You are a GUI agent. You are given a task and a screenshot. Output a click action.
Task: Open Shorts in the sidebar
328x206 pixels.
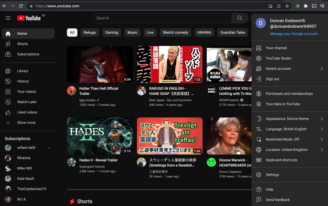tap(28, 44)
